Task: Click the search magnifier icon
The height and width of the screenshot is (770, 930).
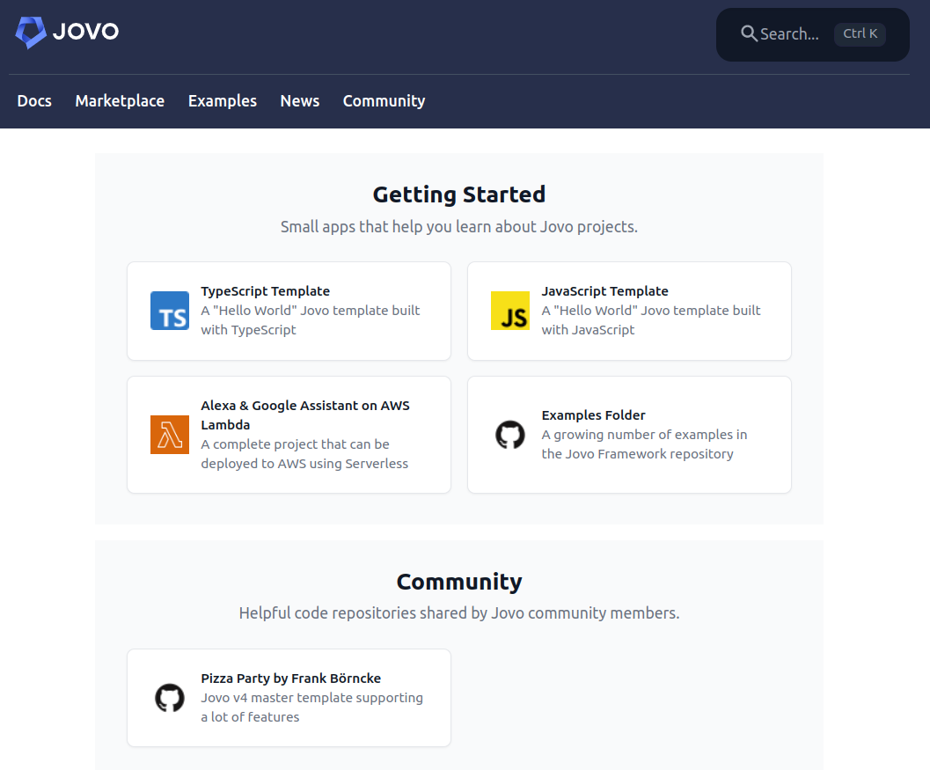Action: click(x=749, y=33)
